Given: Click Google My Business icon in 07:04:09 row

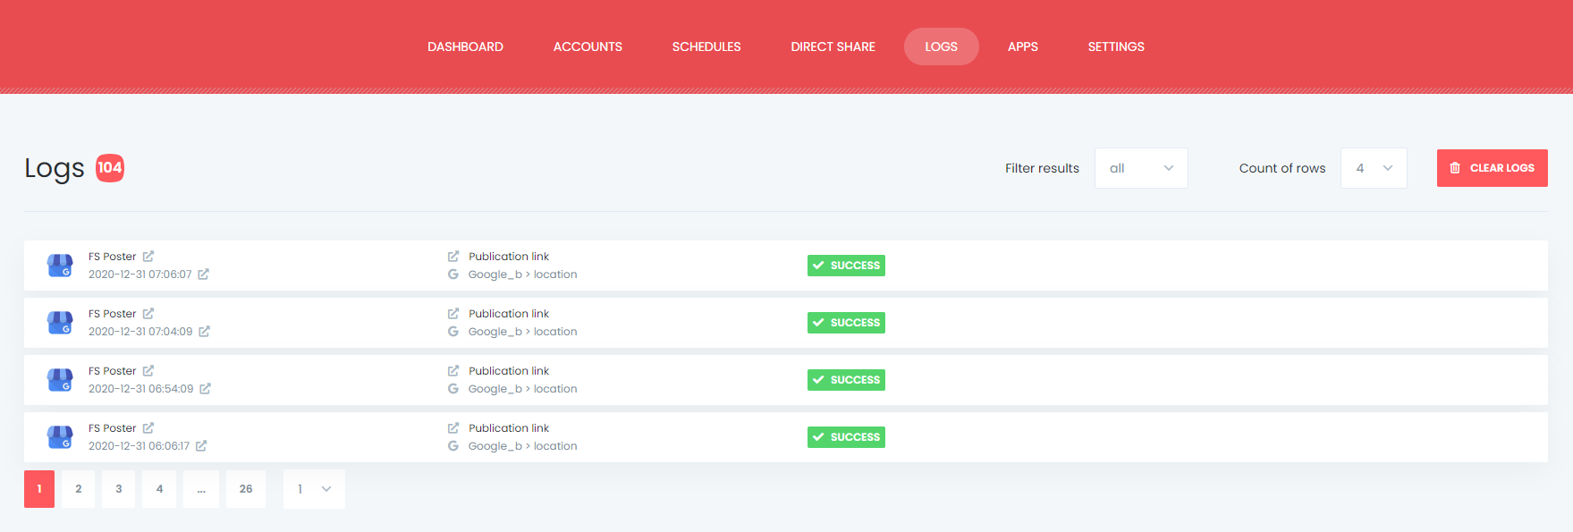Looking at the screenshot, I should click(60, 323).
